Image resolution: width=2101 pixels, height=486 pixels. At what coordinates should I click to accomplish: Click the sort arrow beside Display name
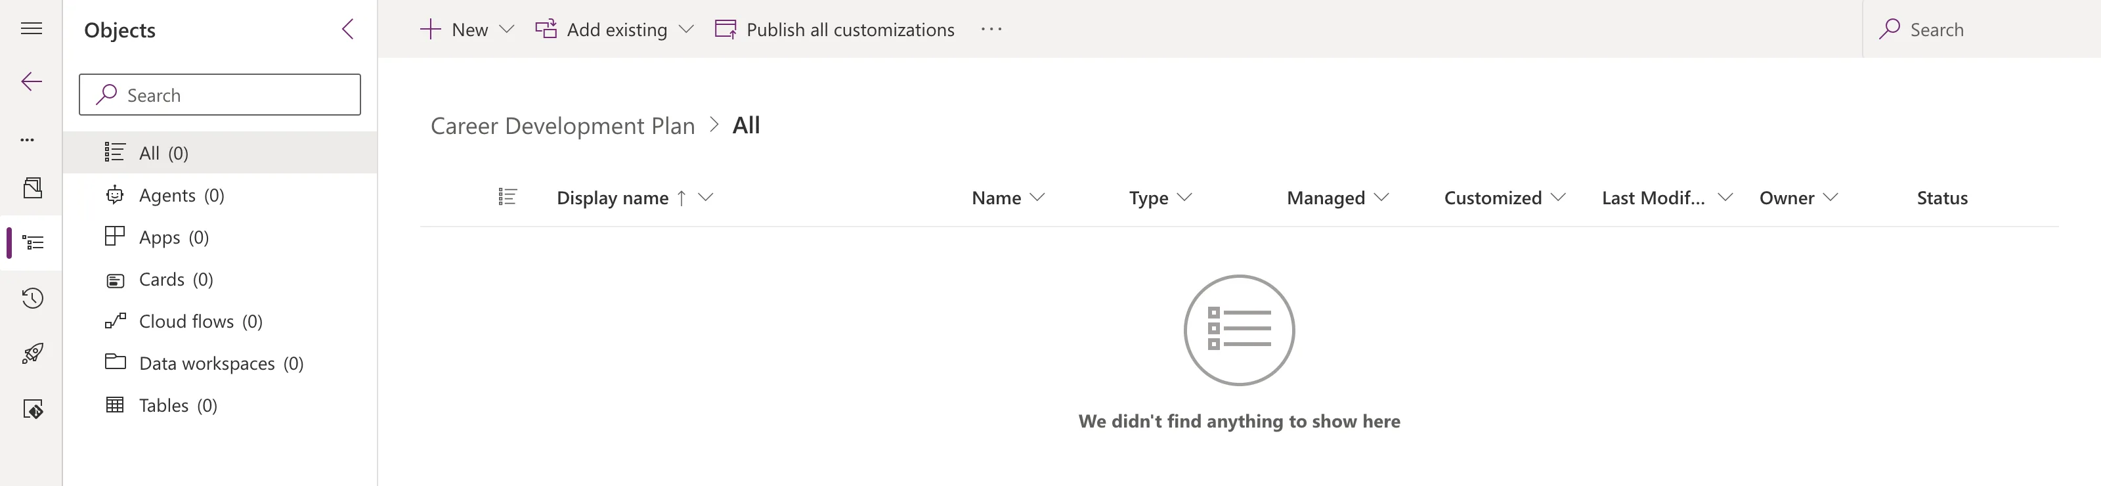(x=682, y=198)
